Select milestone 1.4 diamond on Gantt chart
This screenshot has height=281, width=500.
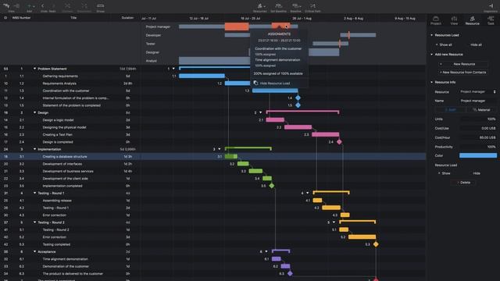(298, 98)
